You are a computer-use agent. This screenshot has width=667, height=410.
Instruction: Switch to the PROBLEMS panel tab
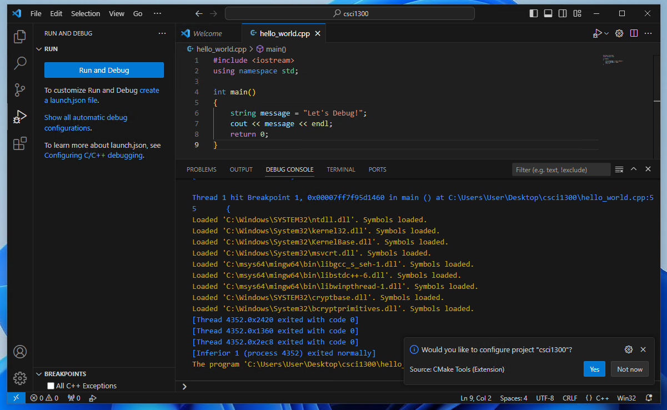tap(202, 169)
